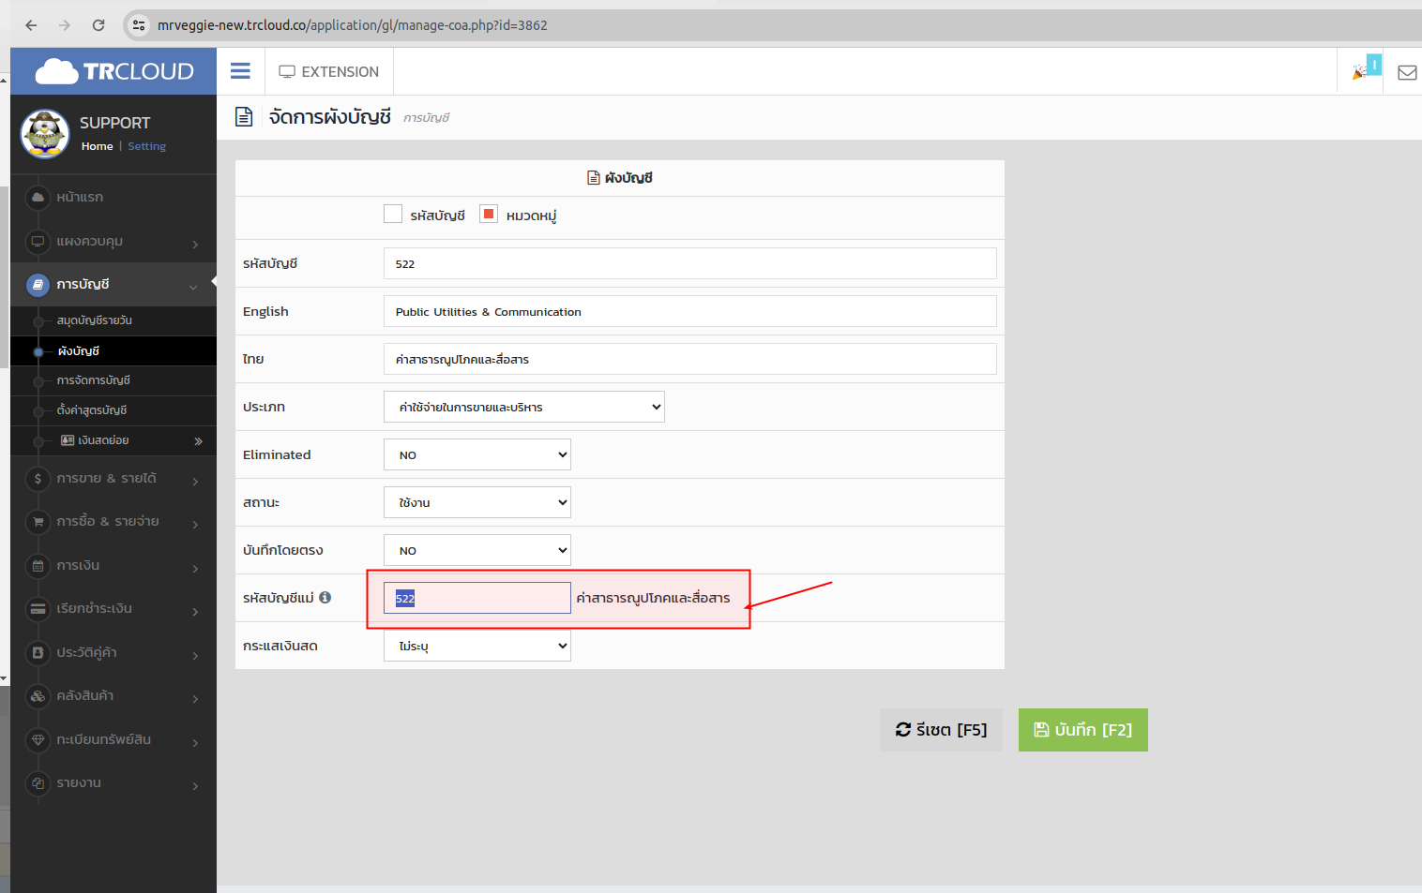Click the browser address bar URL

[353, 25]
